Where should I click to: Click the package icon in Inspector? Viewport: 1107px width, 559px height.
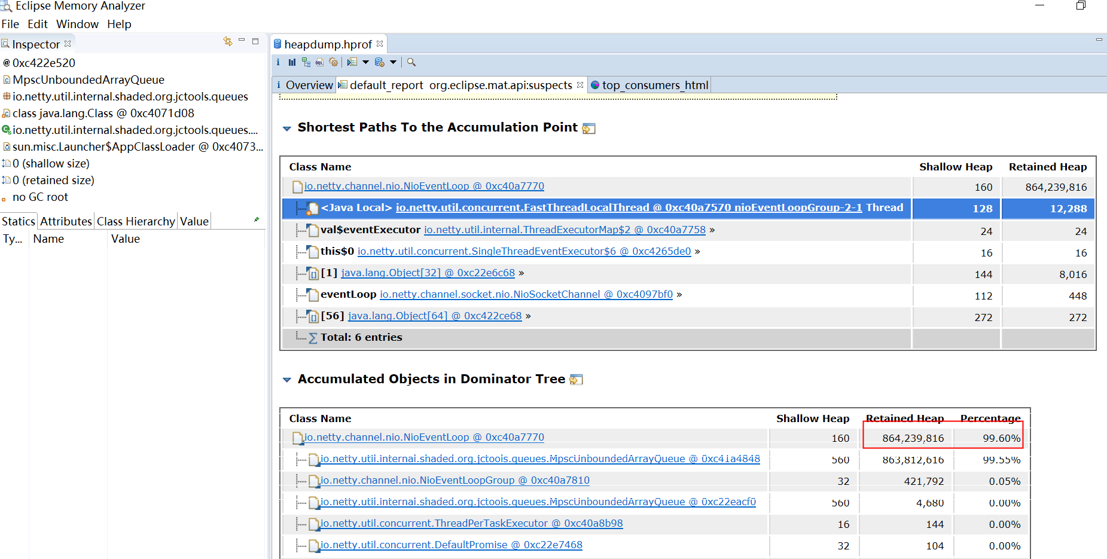pyautogui.click(x=7, y=96)
